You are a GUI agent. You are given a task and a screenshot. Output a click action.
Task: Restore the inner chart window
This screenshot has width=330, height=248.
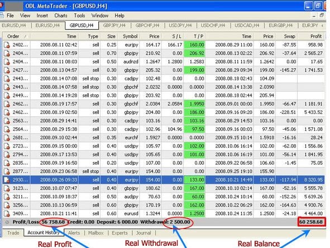[x=322, y=16]
